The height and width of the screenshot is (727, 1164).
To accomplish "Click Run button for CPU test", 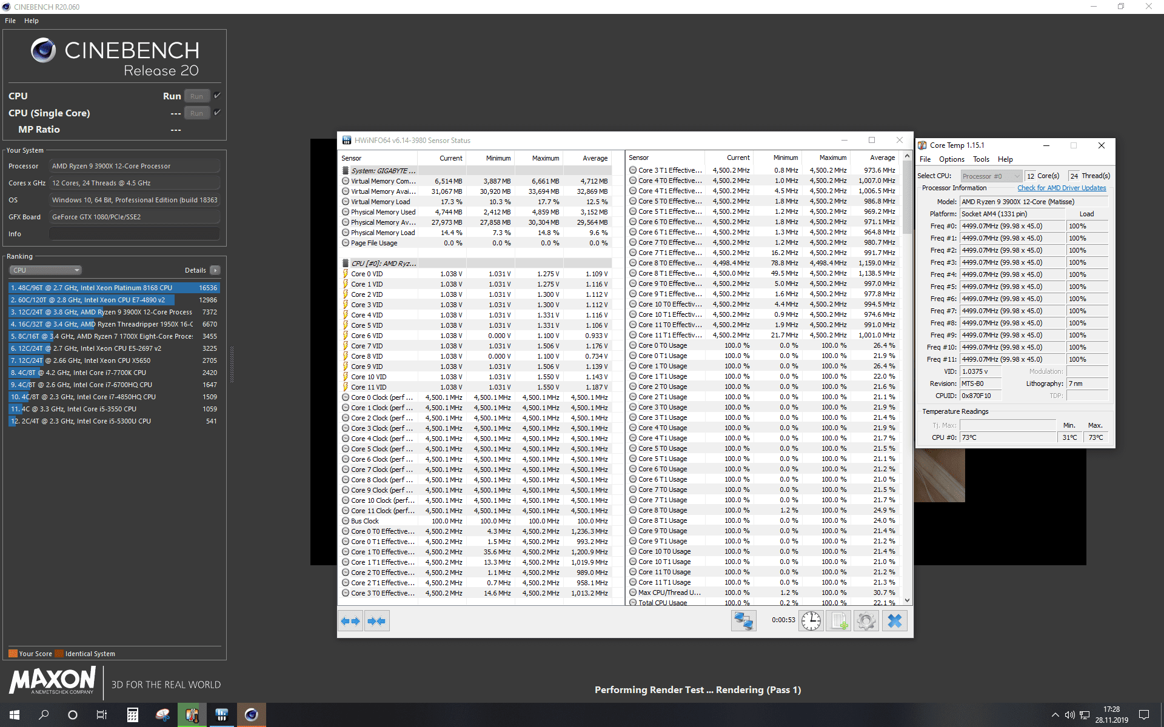I will [x=196, y=96].
